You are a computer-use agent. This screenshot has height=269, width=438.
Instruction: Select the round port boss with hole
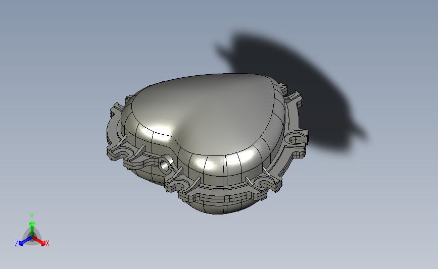[165, 164]
